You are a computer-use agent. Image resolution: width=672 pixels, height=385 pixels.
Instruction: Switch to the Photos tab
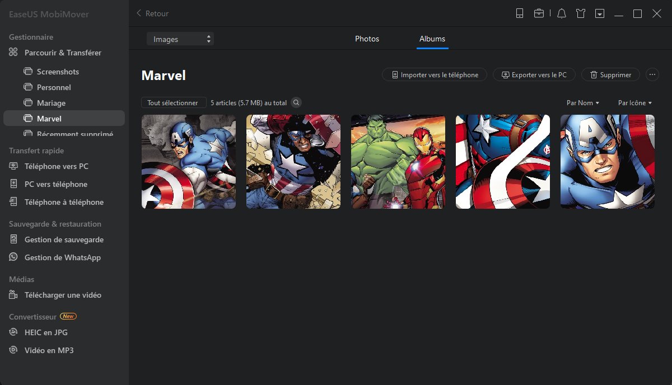click(x=367, y=39)
